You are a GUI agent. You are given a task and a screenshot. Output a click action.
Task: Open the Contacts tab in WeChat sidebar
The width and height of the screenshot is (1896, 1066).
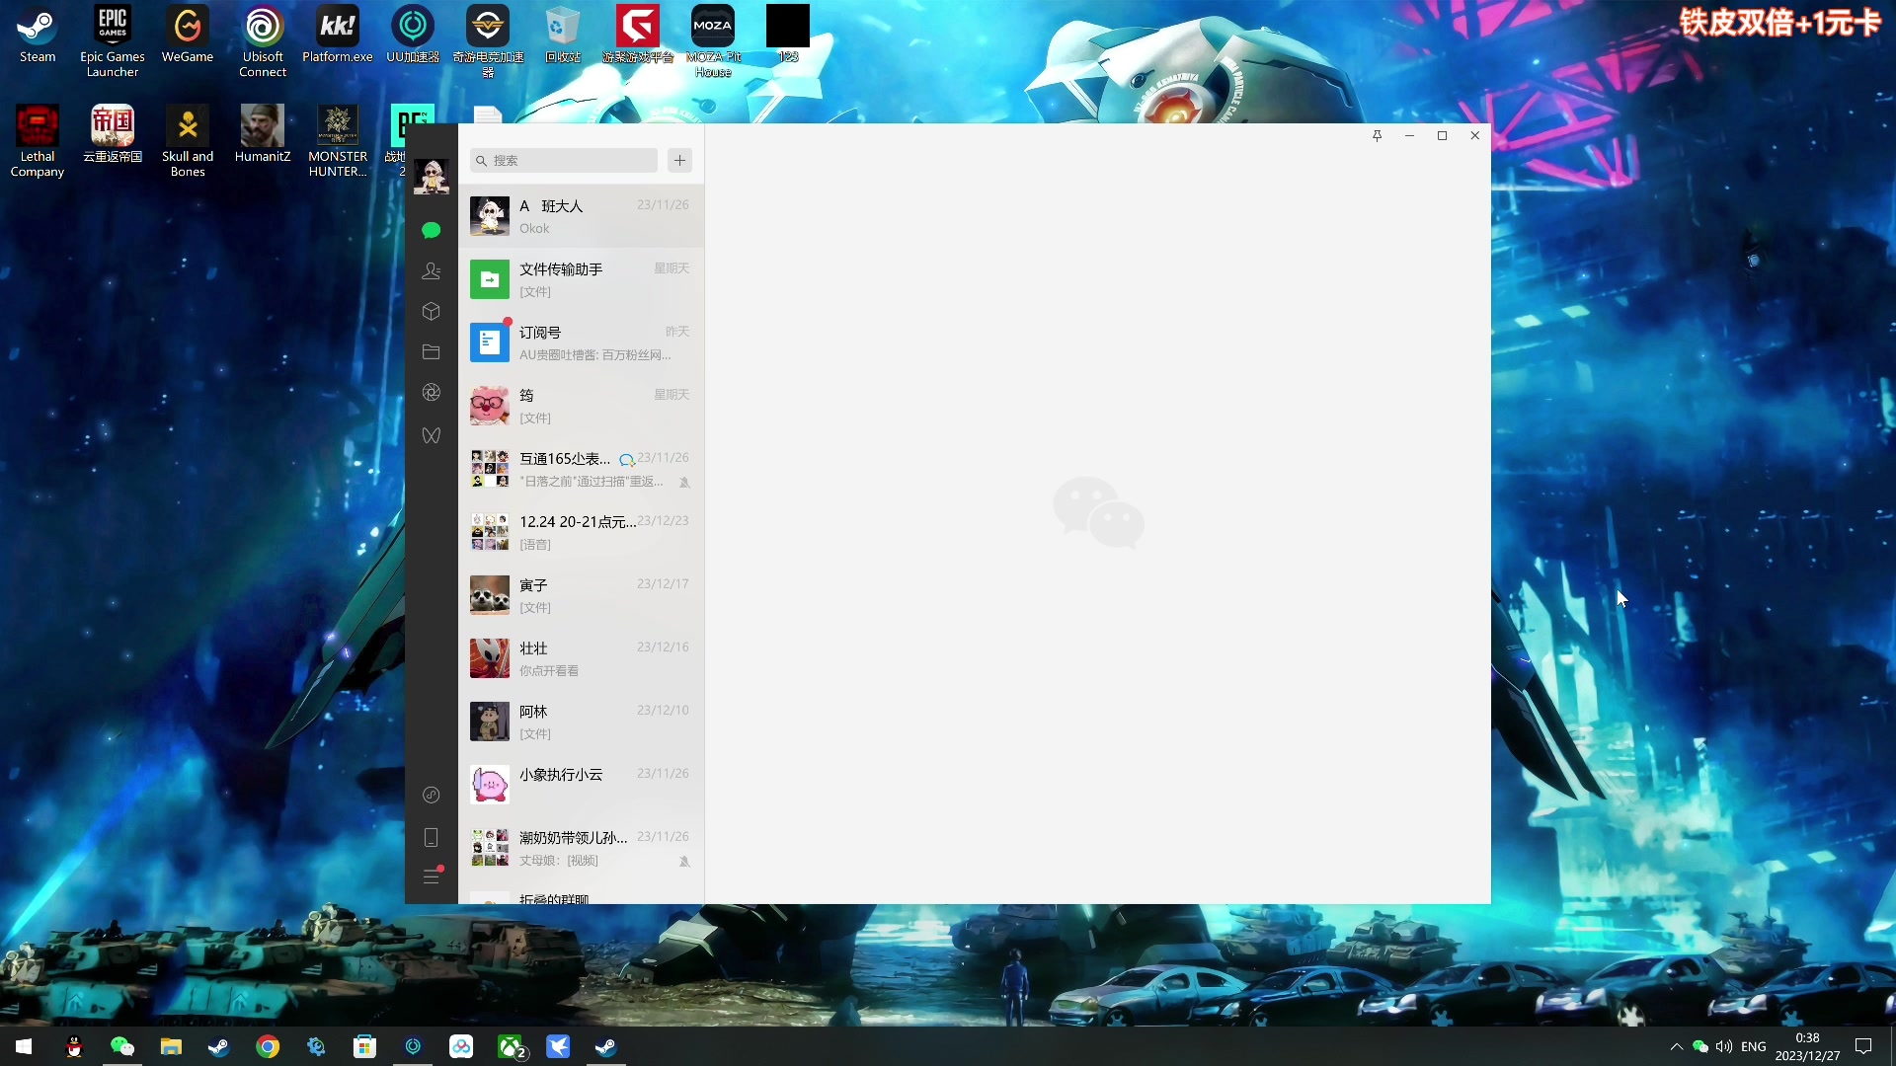click(x=431, y=270)
